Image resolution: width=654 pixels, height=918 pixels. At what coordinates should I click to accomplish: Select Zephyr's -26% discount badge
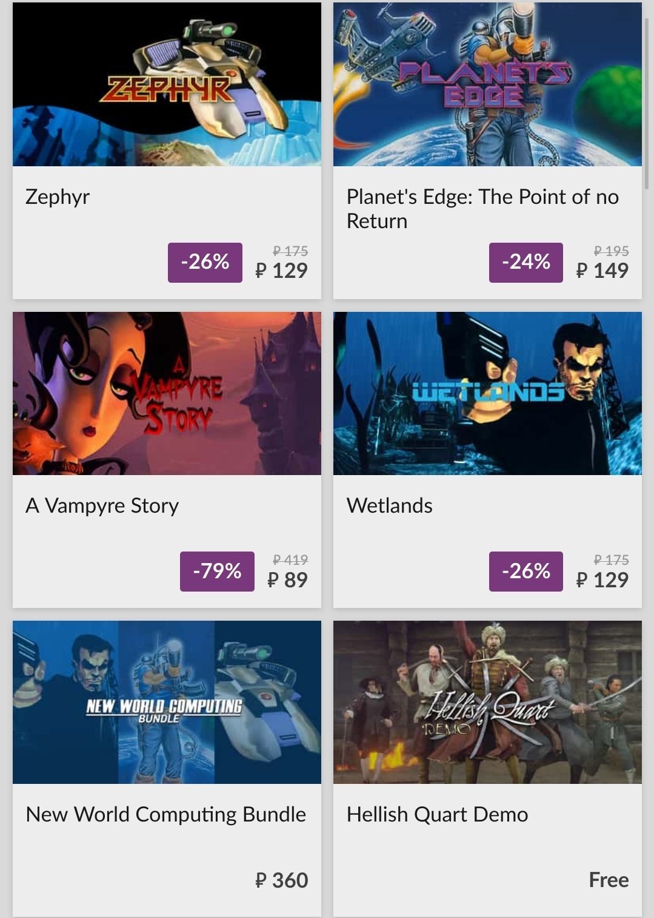(205, 262)
